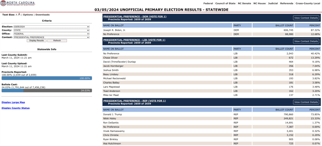The image size is (322, 146).
Task: Open the Federal menu item
Action: pos(208,3)
